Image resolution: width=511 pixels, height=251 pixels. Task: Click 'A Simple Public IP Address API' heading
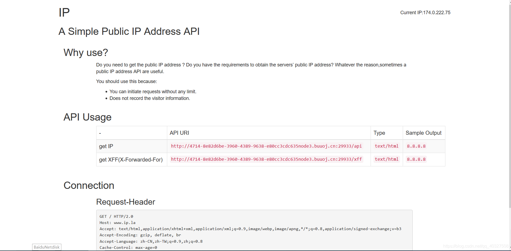[129, 31]
